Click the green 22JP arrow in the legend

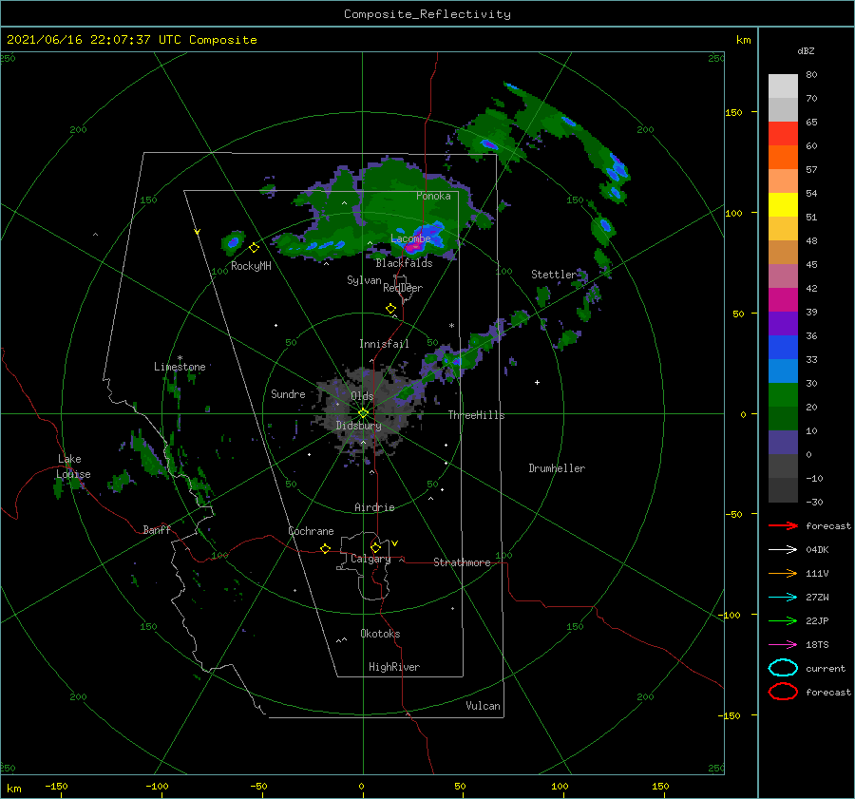coord(783,620)
